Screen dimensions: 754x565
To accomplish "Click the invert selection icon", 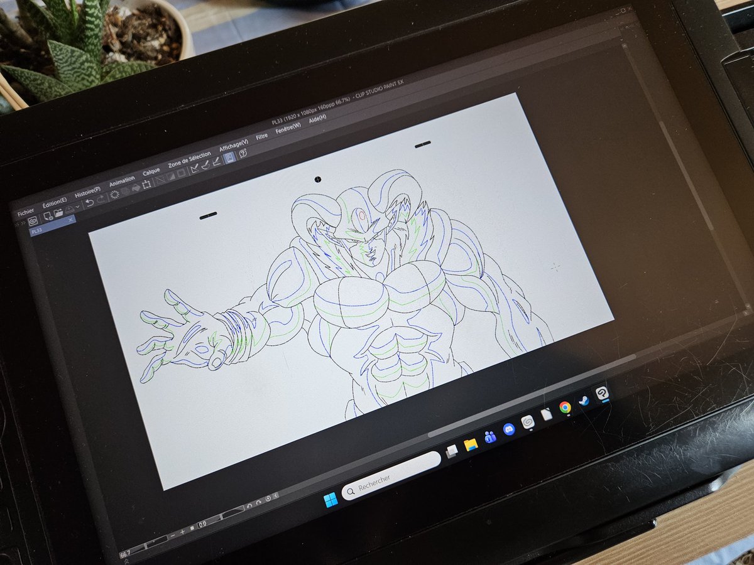I will point(171,176).
